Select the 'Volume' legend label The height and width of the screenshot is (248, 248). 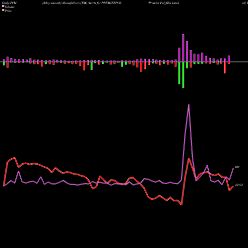click(9, 7)
